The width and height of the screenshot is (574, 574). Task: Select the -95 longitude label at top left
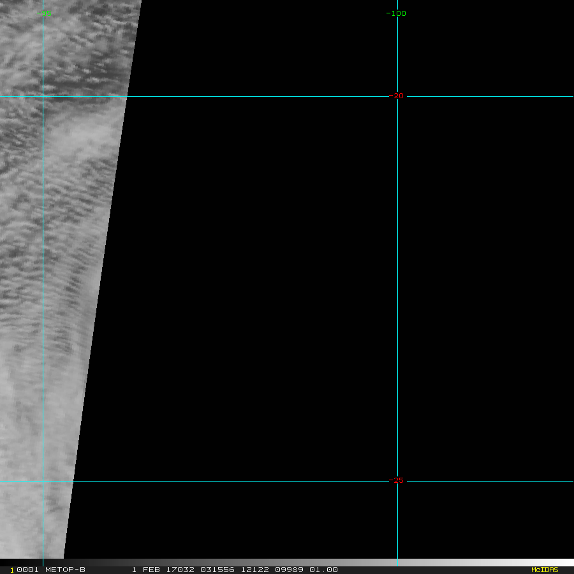click(43, 13)
